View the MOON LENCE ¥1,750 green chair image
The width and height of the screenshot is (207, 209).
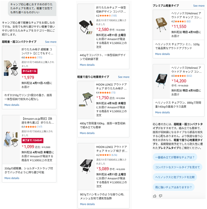click(x=86, y=100)
